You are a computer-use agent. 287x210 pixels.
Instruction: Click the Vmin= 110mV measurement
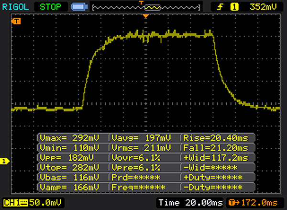click(x=69, y=148)
